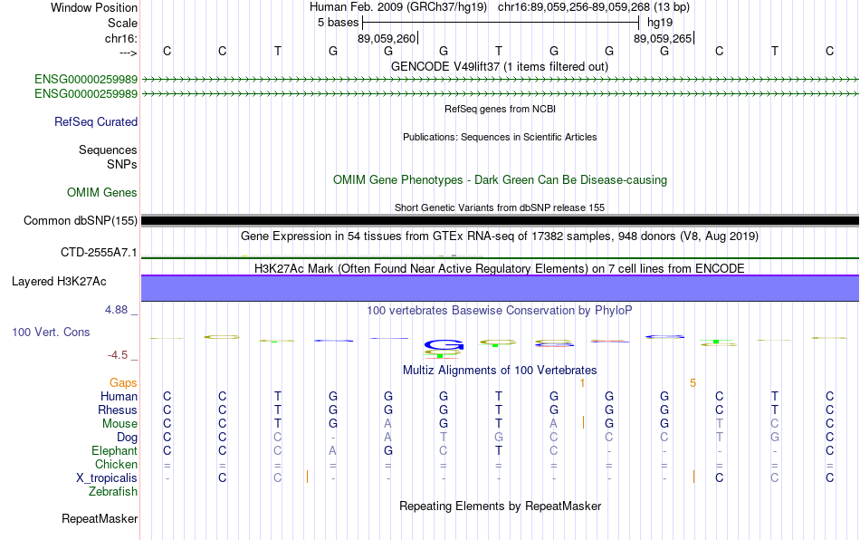This screenshot has height=540, width=860.
Task: Click 100 vertebrates Basewise Conservation by PhyloP title
Action: click(500, 311)
